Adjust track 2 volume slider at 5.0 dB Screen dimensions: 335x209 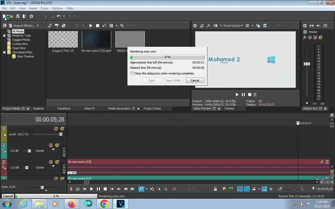(x=29, y=151)
